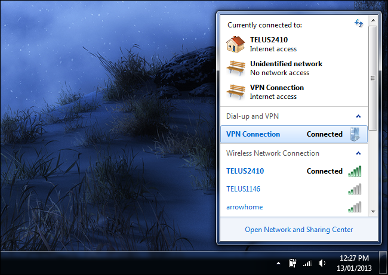Click the TELUS2410 home network house icon
Viewport: 388px width, 275px height.
click(236, 44)
